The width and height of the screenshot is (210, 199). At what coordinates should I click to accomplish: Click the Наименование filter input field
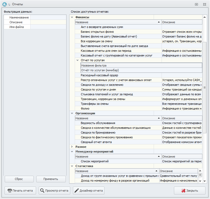pyautogui.click(x=48, y=17)
